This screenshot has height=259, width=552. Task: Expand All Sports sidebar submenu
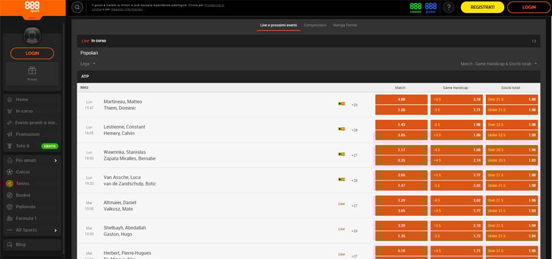coord(55,230)
